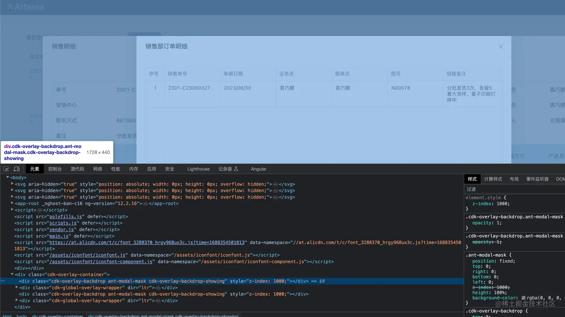This screenshot has height=317, width=565.
Task: Toggle the device toolbar icon
Action: [17, 169]
